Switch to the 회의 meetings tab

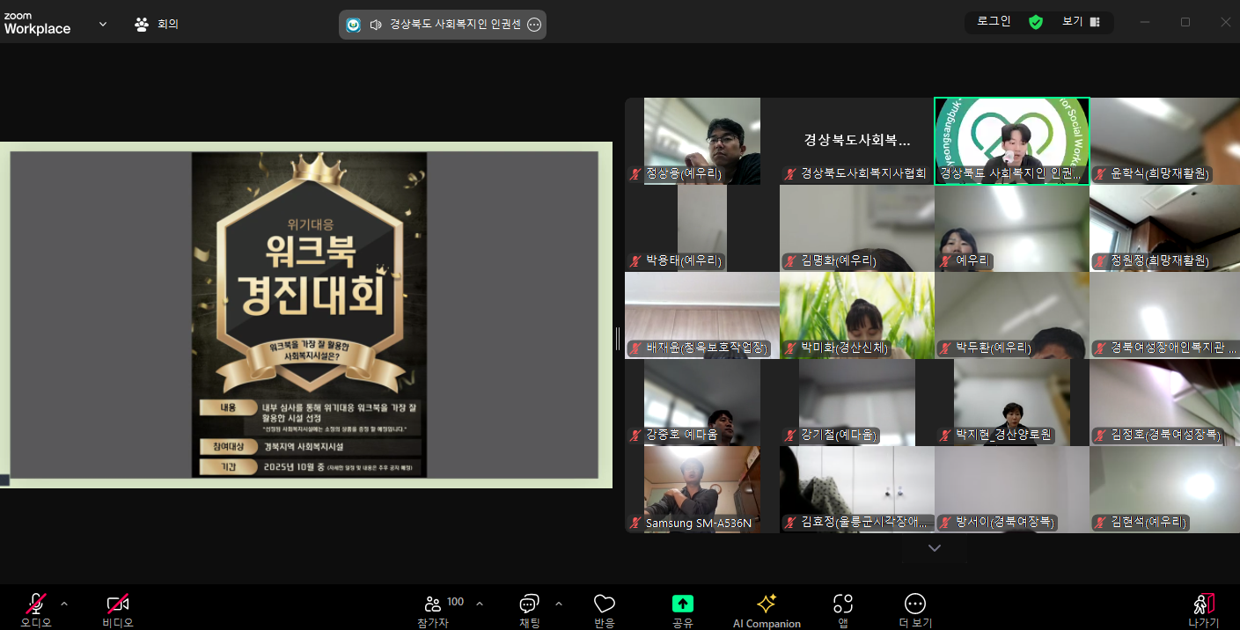[x=157, y=24]
